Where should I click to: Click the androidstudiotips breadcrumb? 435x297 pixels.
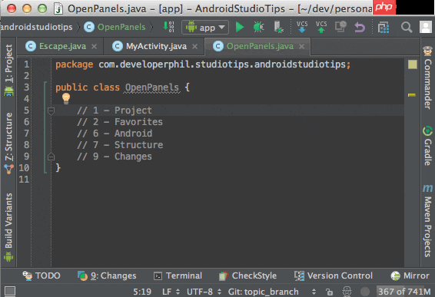click(x=36, y=27)
